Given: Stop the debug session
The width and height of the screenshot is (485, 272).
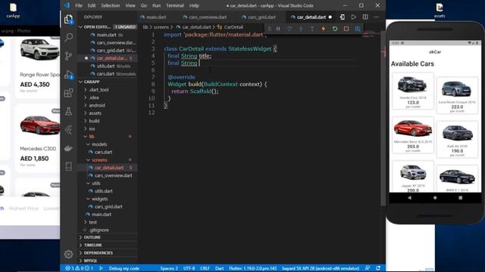Looking at the screenshot, I should click(346, 29).
